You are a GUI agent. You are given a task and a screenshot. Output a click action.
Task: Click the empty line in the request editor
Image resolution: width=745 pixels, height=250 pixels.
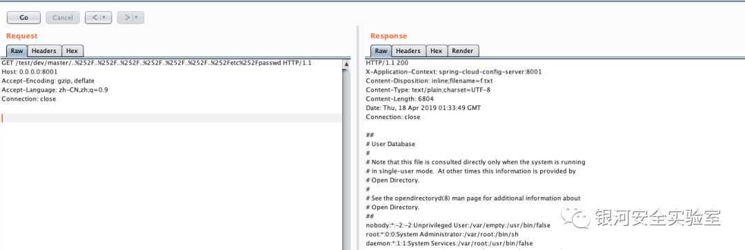click(171, 118)
